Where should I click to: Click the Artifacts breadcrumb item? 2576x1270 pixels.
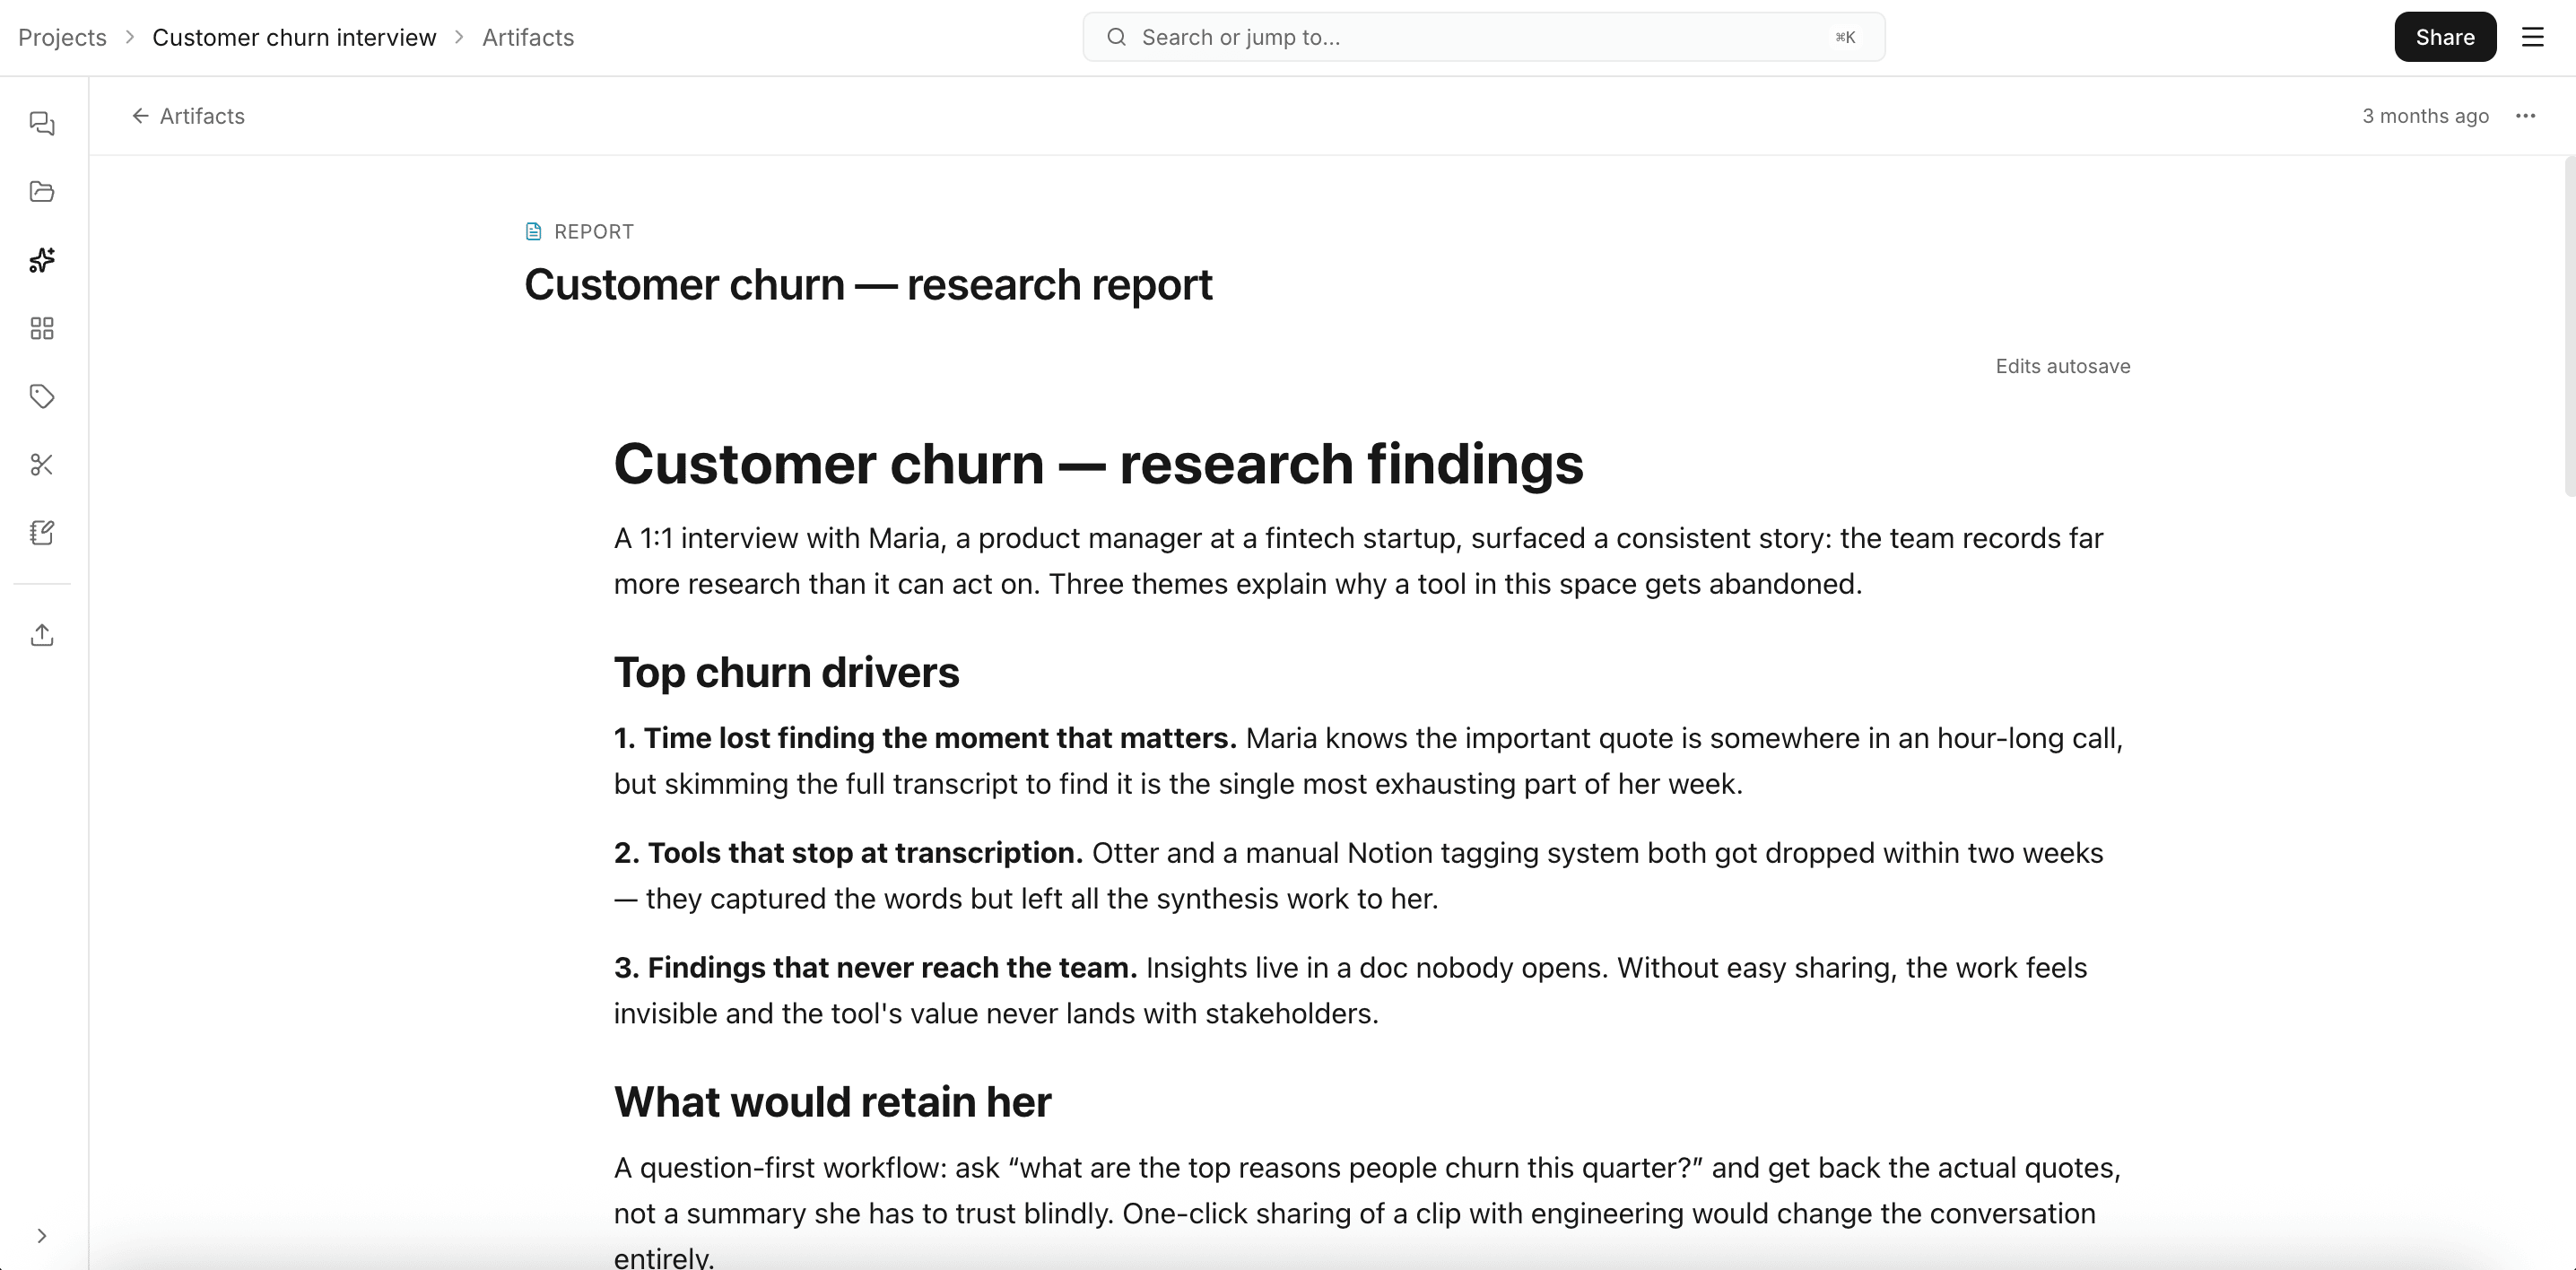coord(528,37)
